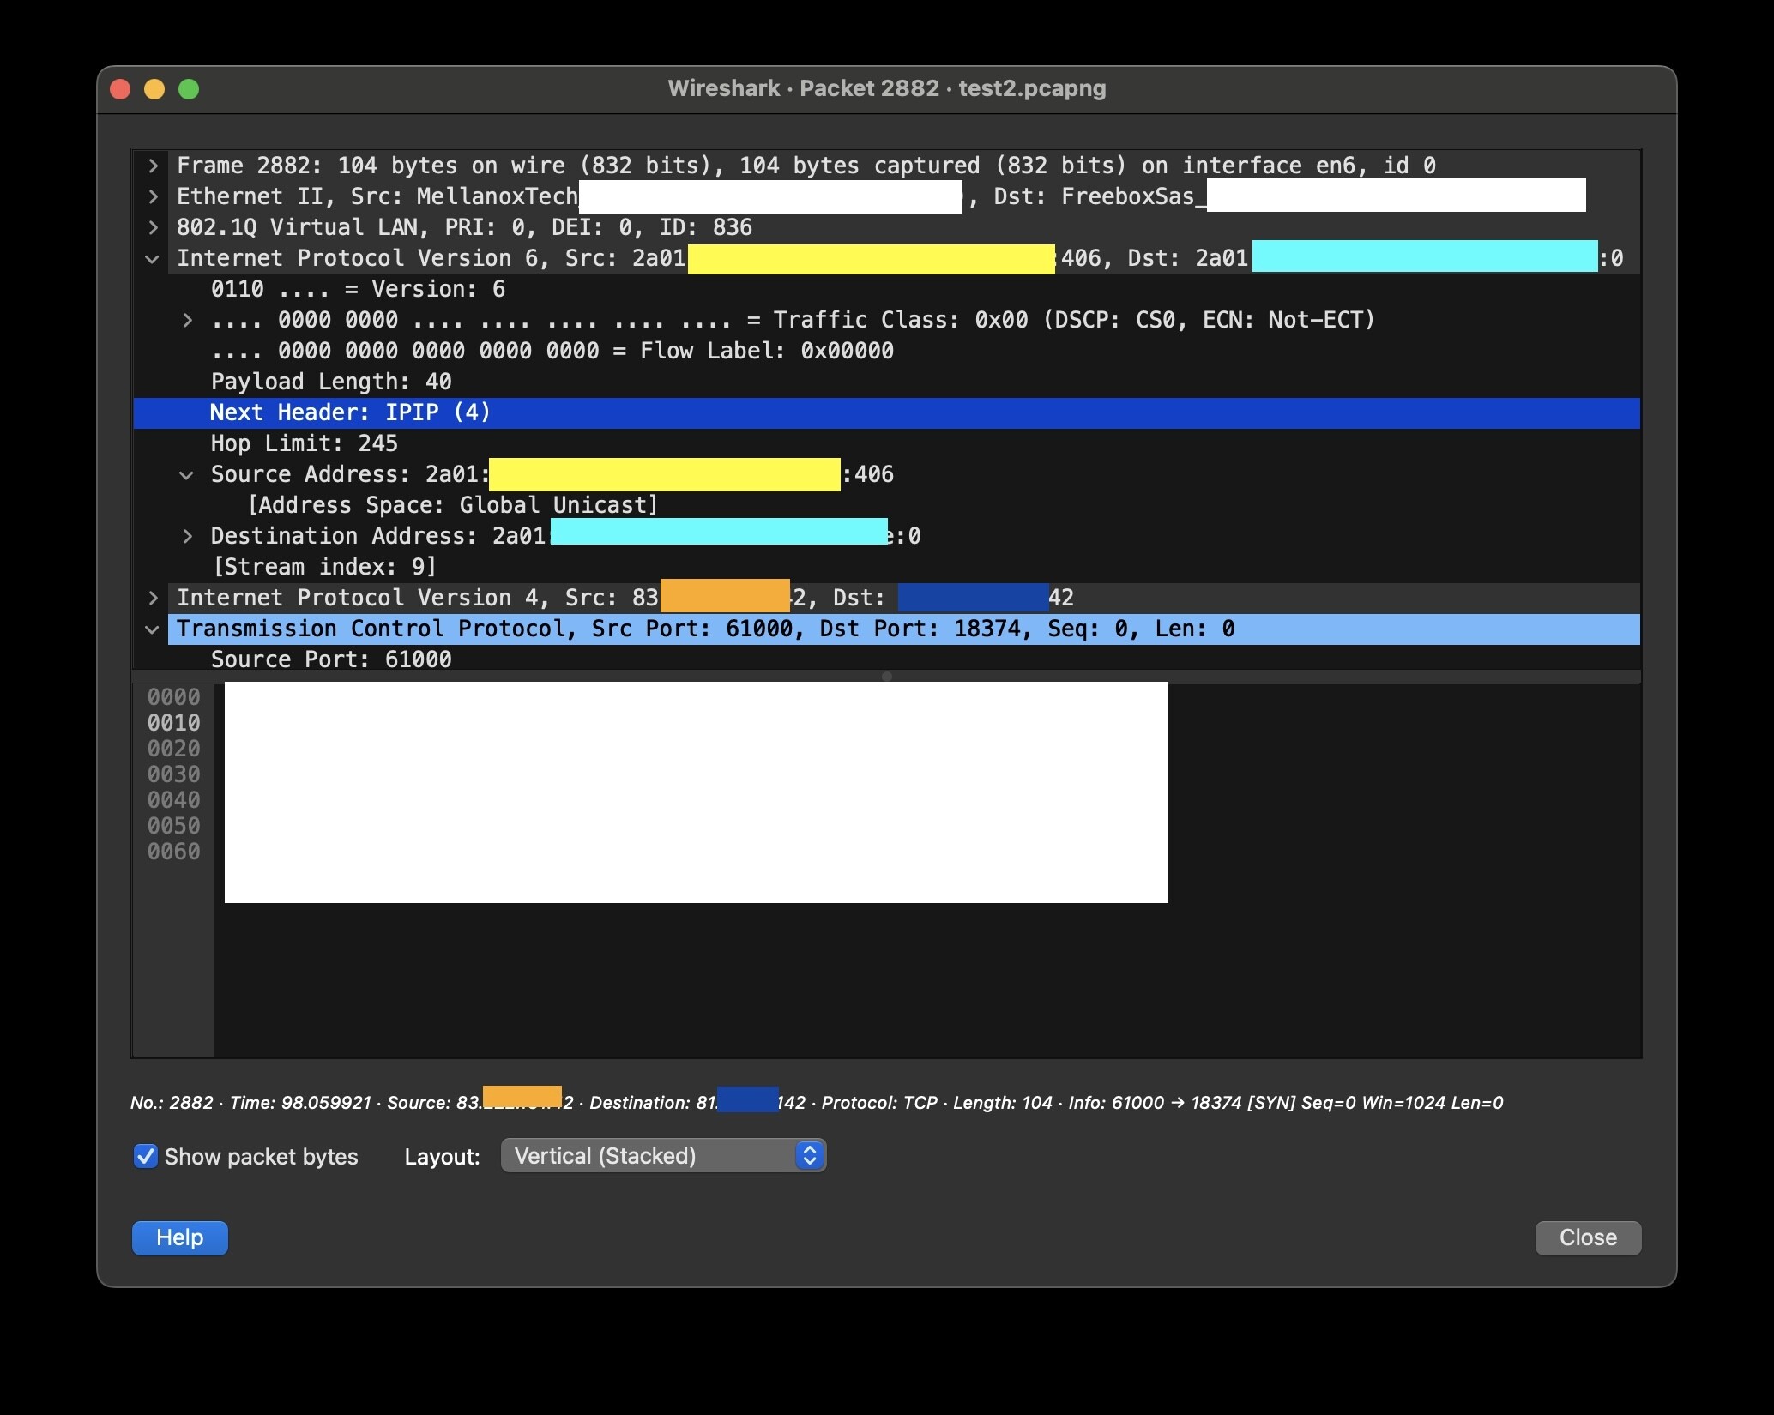Select the Frame 2882 summary line
1774x1415 pixels.
(x=806, y=166)
